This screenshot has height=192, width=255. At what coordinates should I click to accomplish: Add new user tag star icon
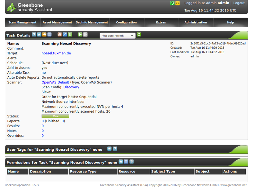pyautogui.click(x=109, y=149)
